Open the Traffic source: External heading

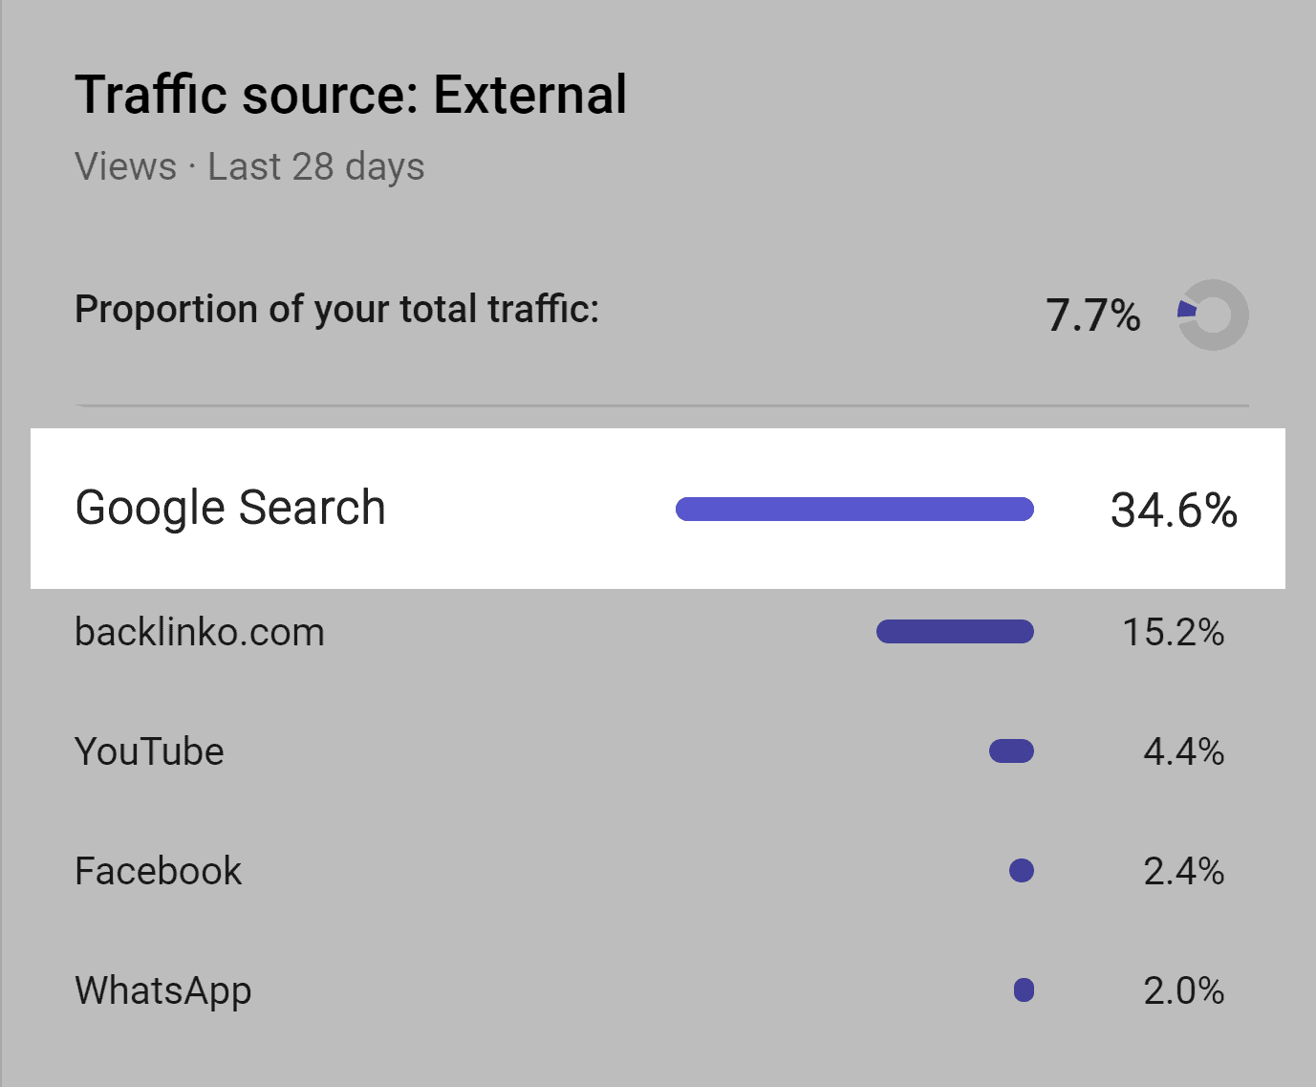351,94
